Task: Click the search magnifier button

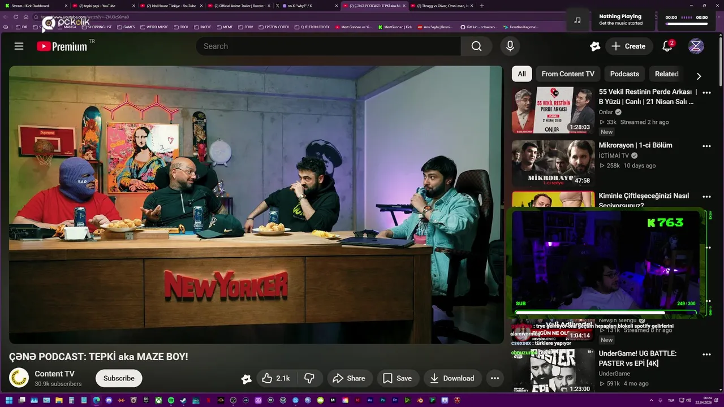Action: [476, 46]
